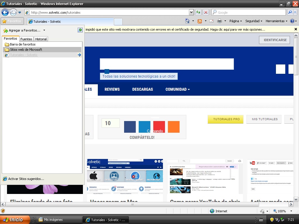Click the status bar security shield icon
Screen dimensions: 299x224
coord(3,211)
